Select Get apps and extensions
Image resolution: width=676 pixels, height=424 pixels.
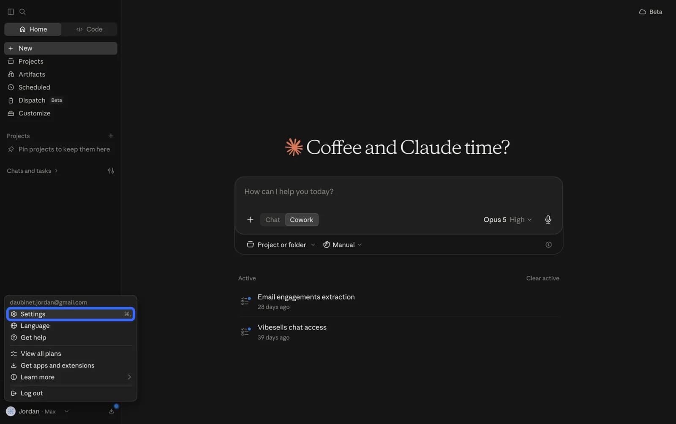71,366
